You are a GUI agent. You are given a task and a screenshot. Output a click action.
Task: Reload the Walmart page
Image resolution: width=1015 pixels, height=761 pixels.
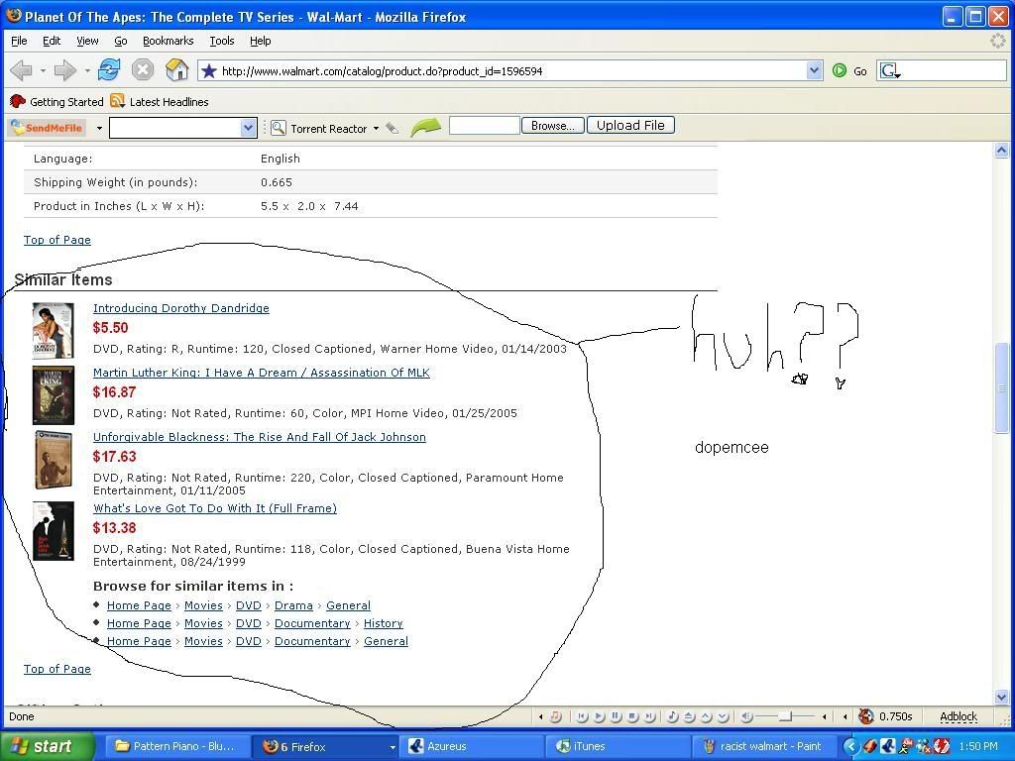(x=109, y=70)
